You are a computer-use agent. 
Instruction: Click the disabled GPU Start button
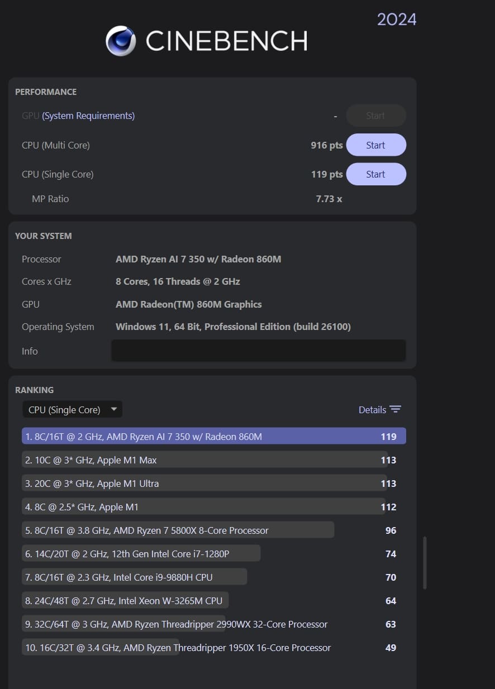(375, 116)
